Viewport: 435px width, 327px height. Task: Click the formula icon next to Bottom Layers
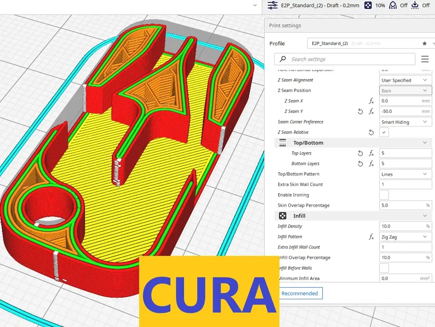[371, 164]
